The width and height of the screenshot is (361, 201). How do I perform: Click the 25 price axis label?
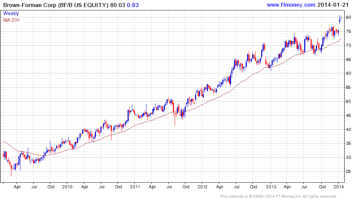point(348,172)
